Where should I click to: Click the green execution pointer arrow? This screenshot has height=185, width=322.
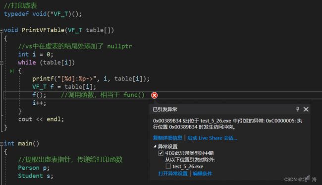pos(12,71)
